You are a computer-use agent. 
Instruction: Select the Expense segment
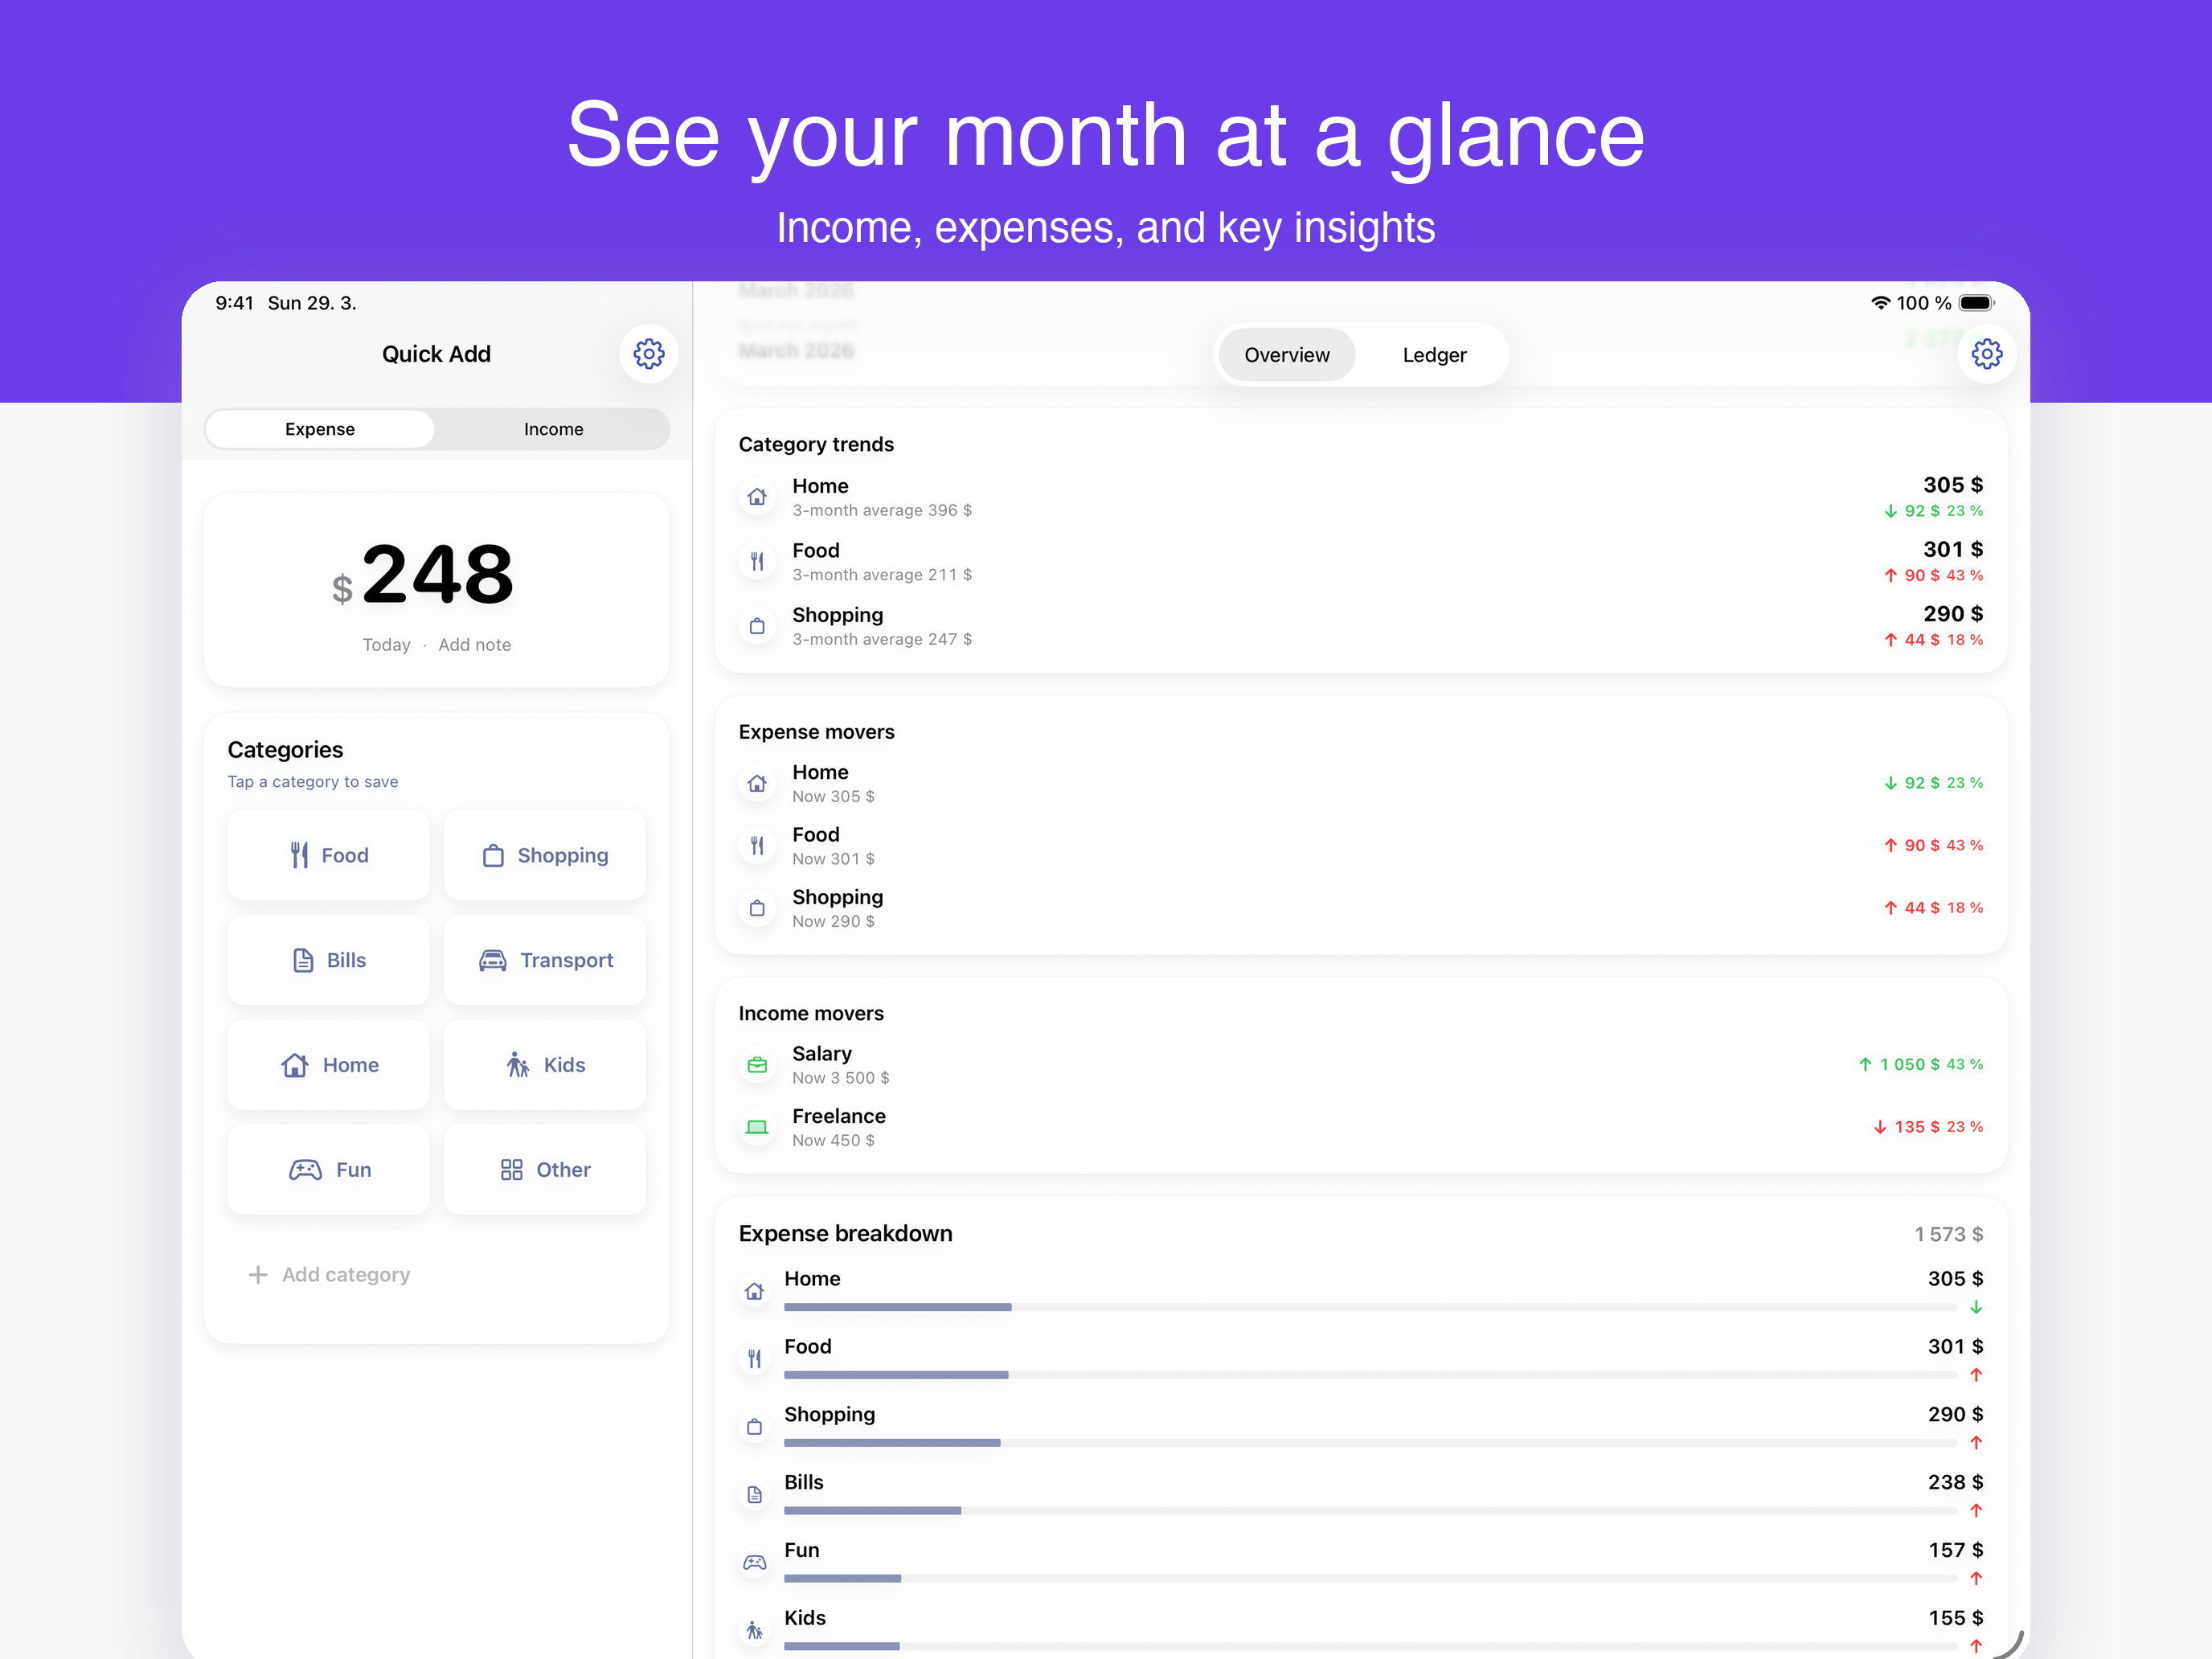[320, 429]
